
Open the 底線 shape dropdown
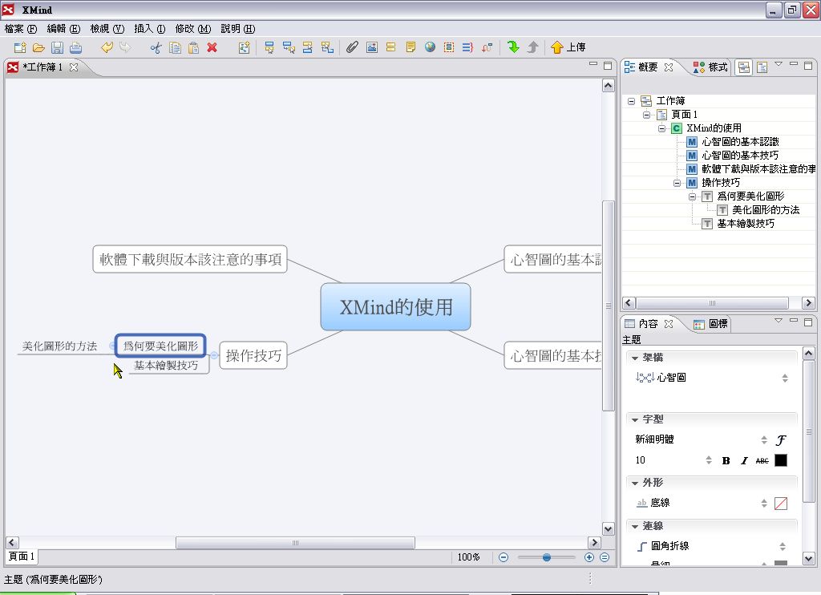(764, 504)
